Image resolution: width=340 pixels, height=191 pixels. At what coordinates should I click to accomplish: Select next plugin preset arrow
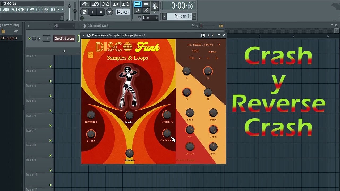coord(212,35)
